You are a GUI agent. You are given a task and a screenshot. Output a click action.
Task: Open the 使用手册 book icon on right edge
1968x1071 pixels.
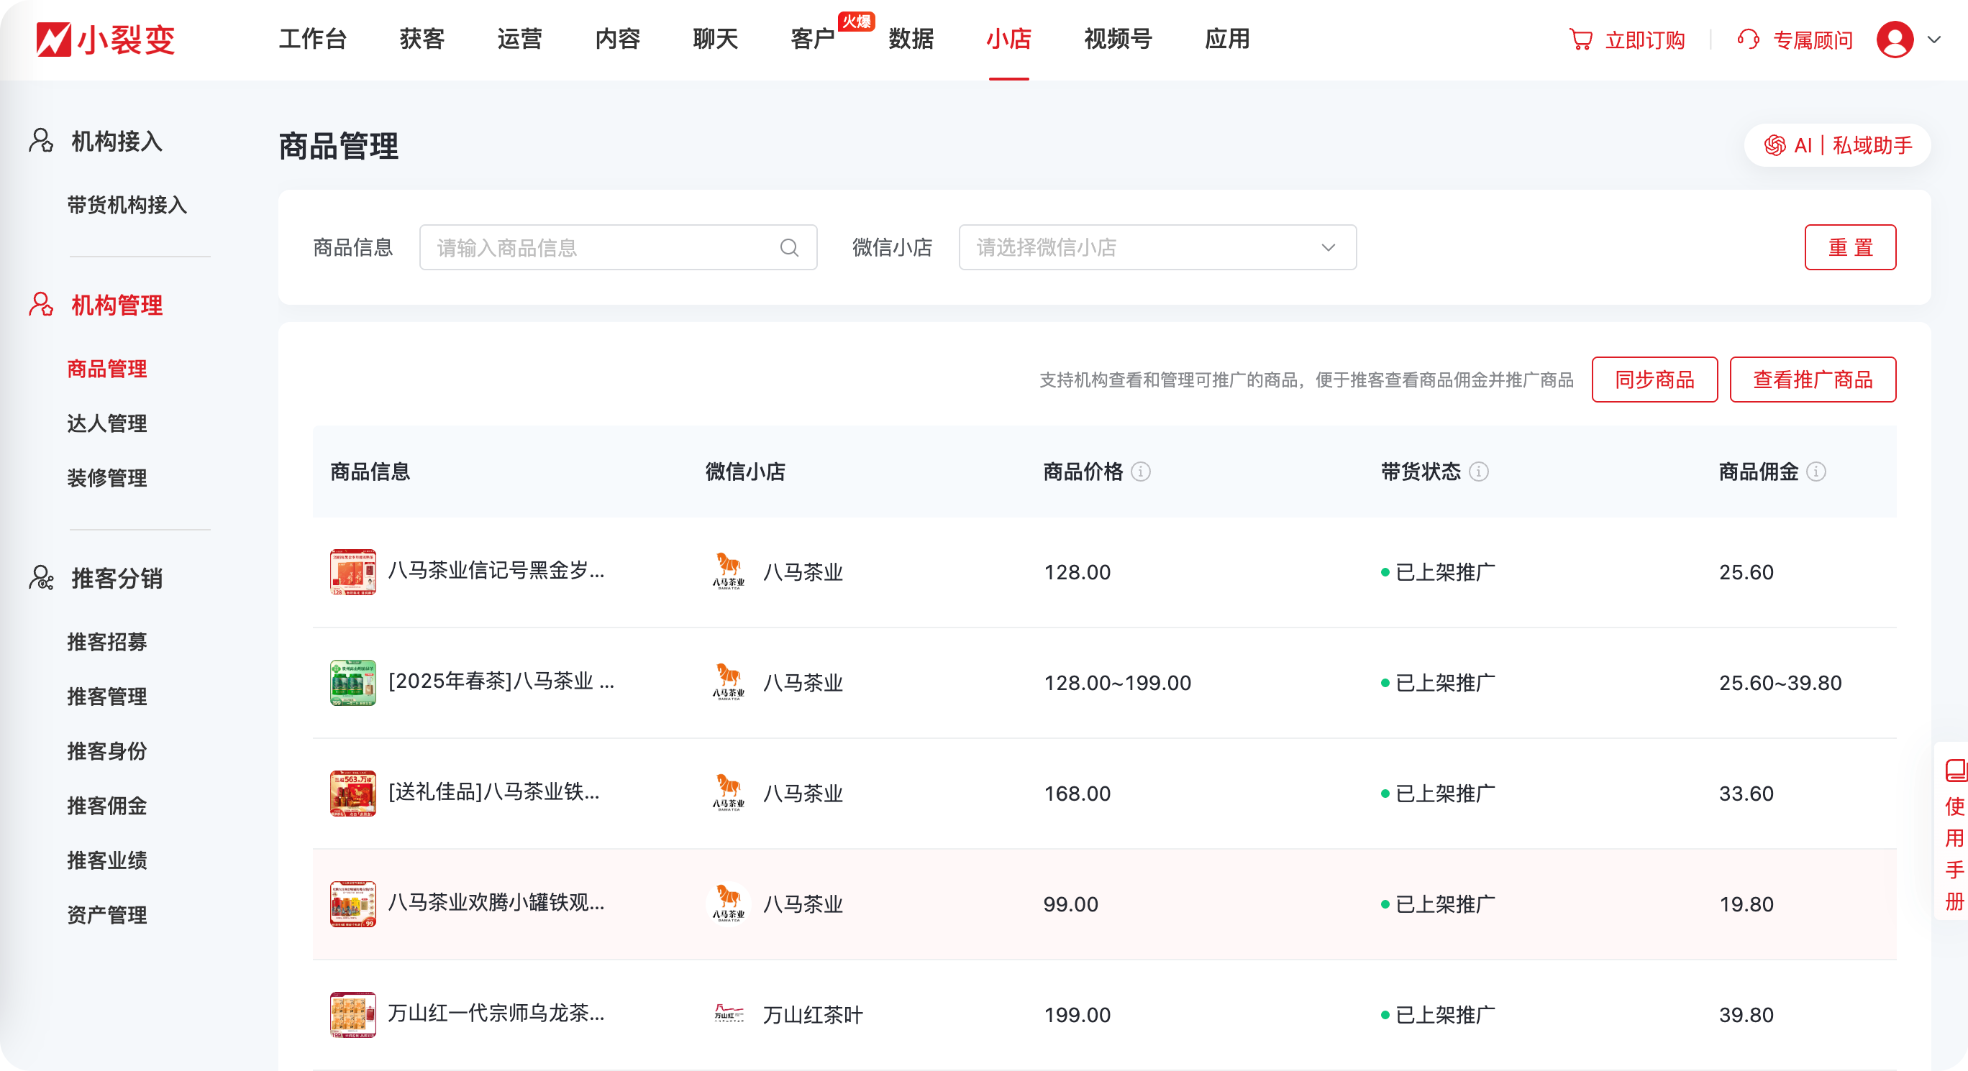pyautogui.click(x=1954, y=770)
